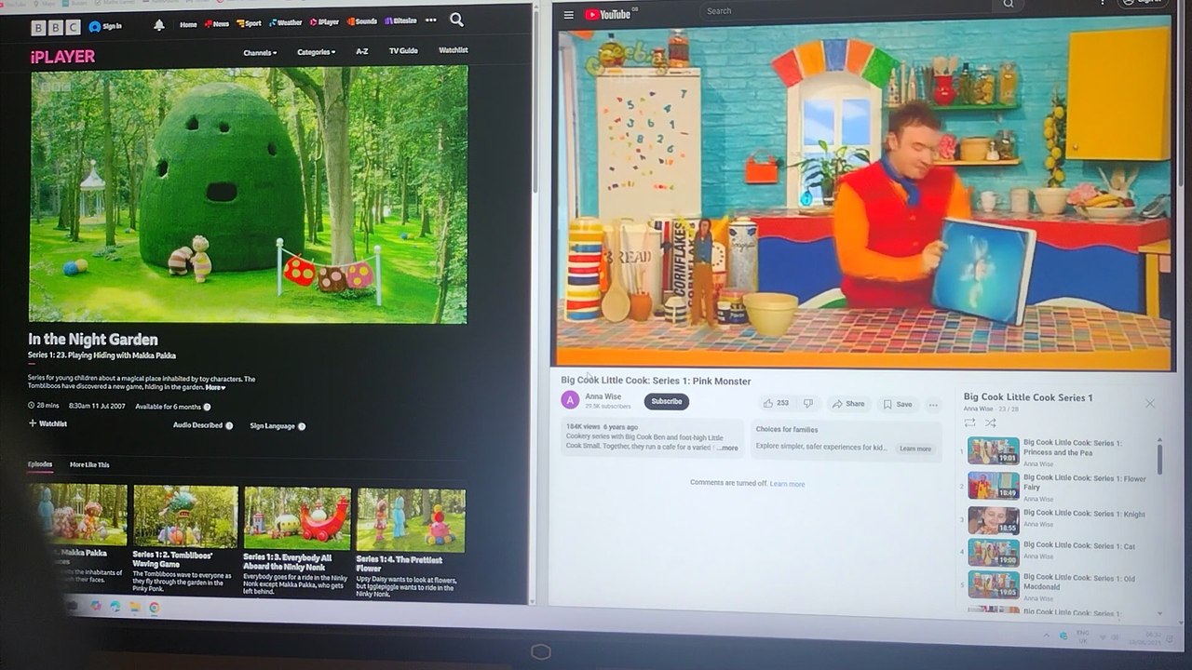Play In the Night Garden episode image
Image resolution: width=1192 pixels, height=670 pixels.
248,194
